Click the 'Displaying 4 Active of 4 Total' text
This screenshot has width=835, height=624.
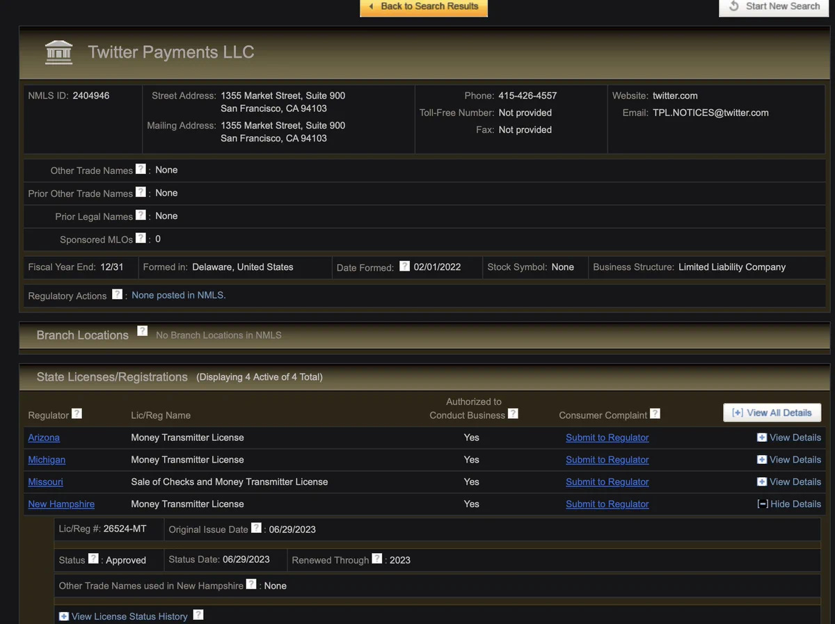click(x=260, y=377)
